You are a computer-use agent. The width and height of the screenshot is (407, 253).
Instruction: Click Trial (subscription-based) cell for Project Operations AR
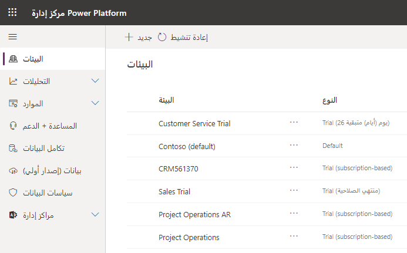click(x=358, y=214)
